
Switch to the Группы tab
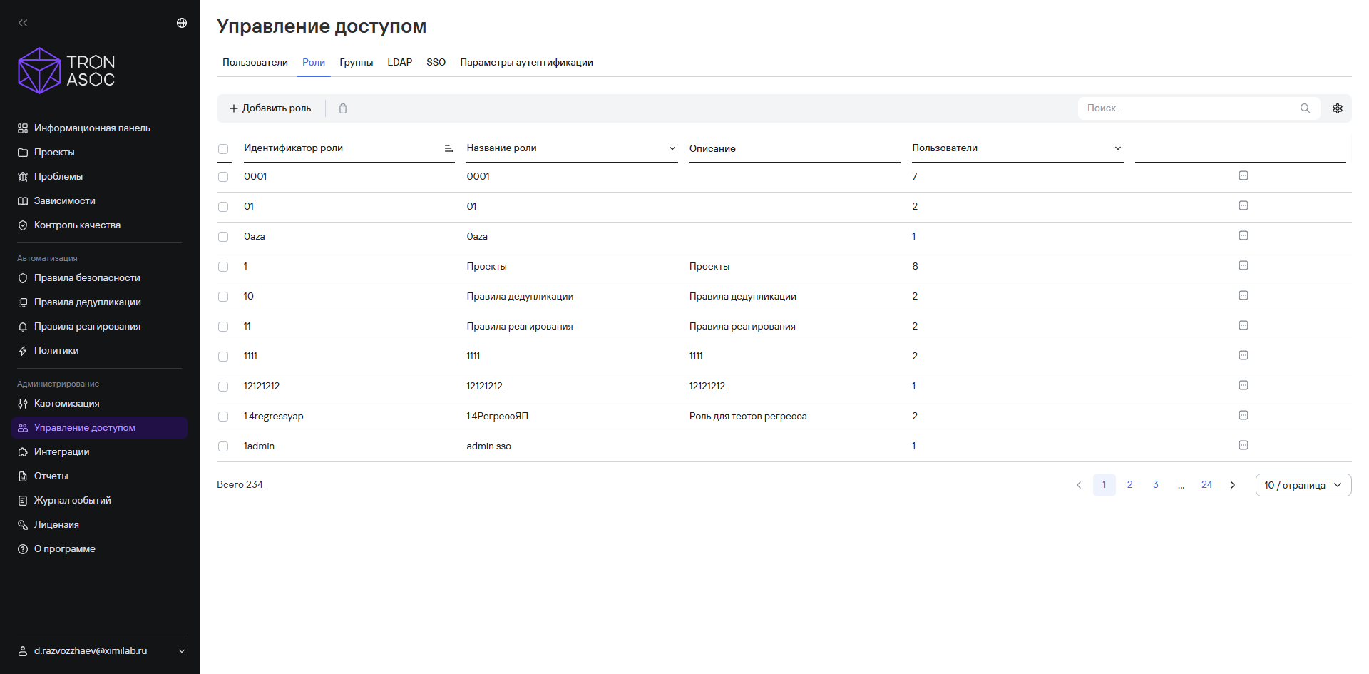click(357, 63)
